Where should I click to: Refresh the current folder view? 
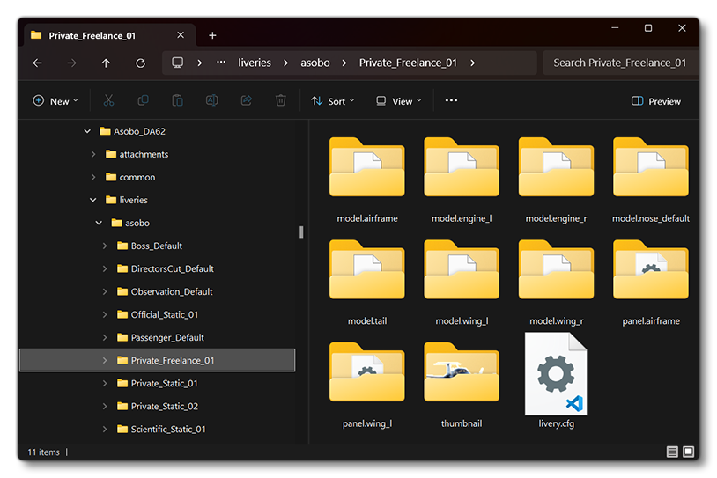click(140, 63)
